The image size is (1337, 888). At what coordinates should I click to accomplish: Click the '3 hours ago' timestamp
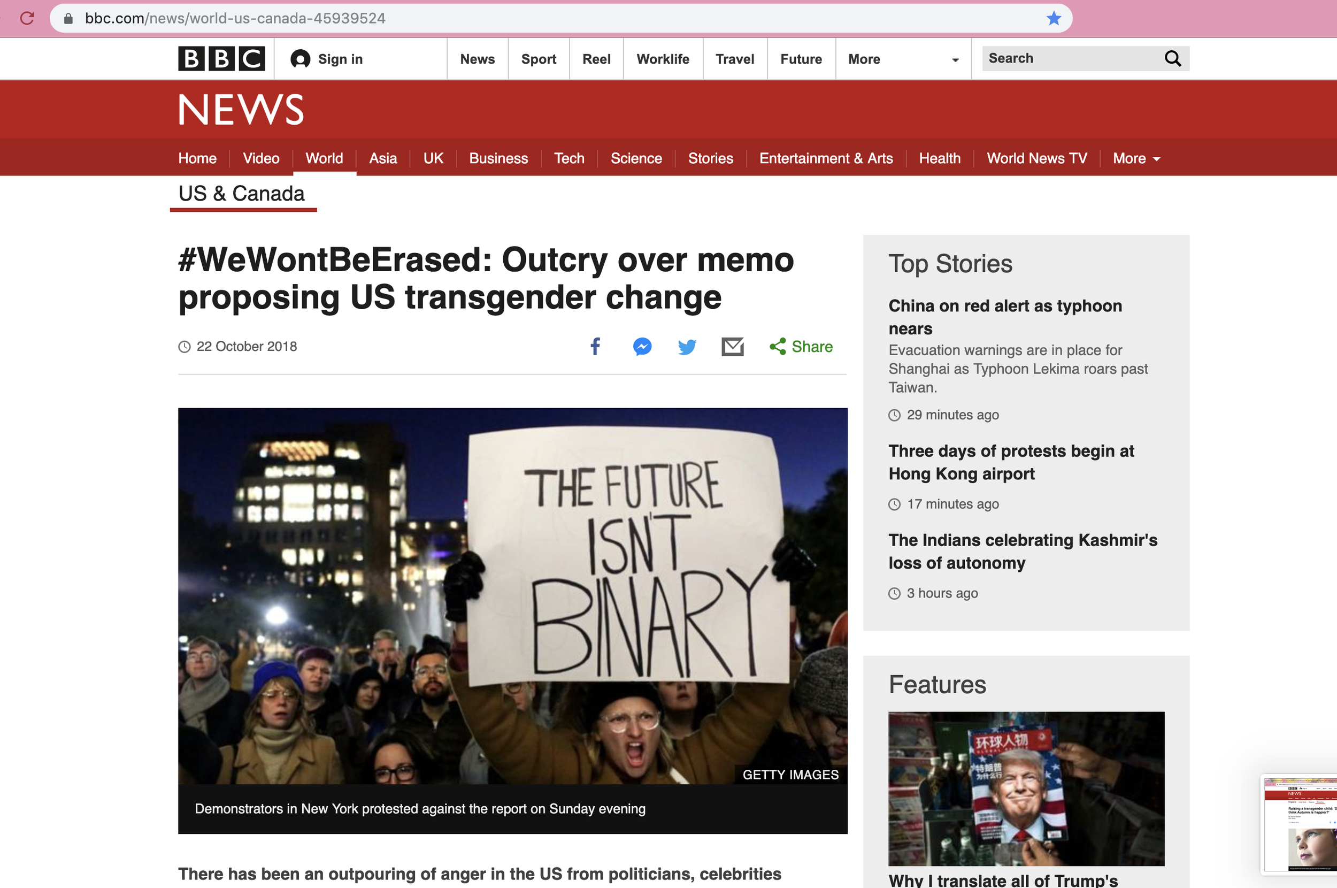click(x=942, y=593)
